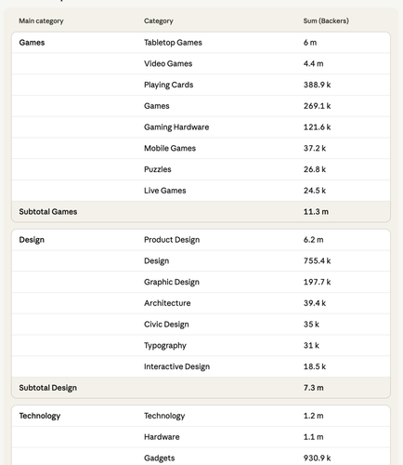
Task: Click the Civic Design entry
Action: [x=166, y=325]
